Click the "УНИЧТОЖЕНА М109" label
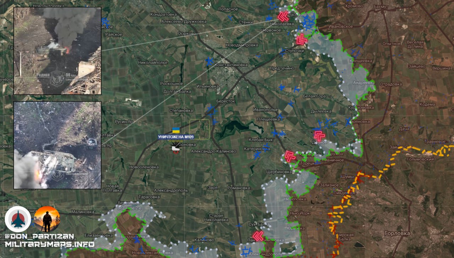Image resolution: width=454 pixels, height=258 pixels. click(x=176, y=137)
